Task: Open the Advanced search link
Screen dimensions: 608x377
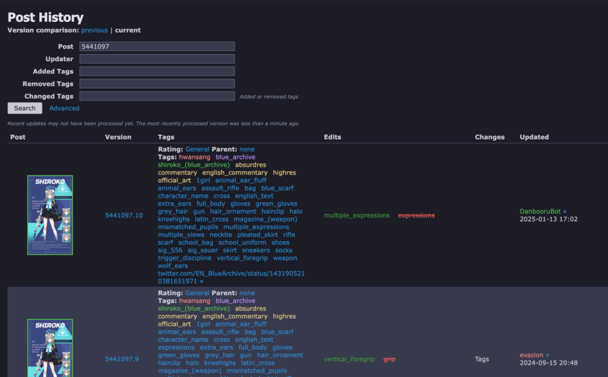Action: [x=64, y=108]
